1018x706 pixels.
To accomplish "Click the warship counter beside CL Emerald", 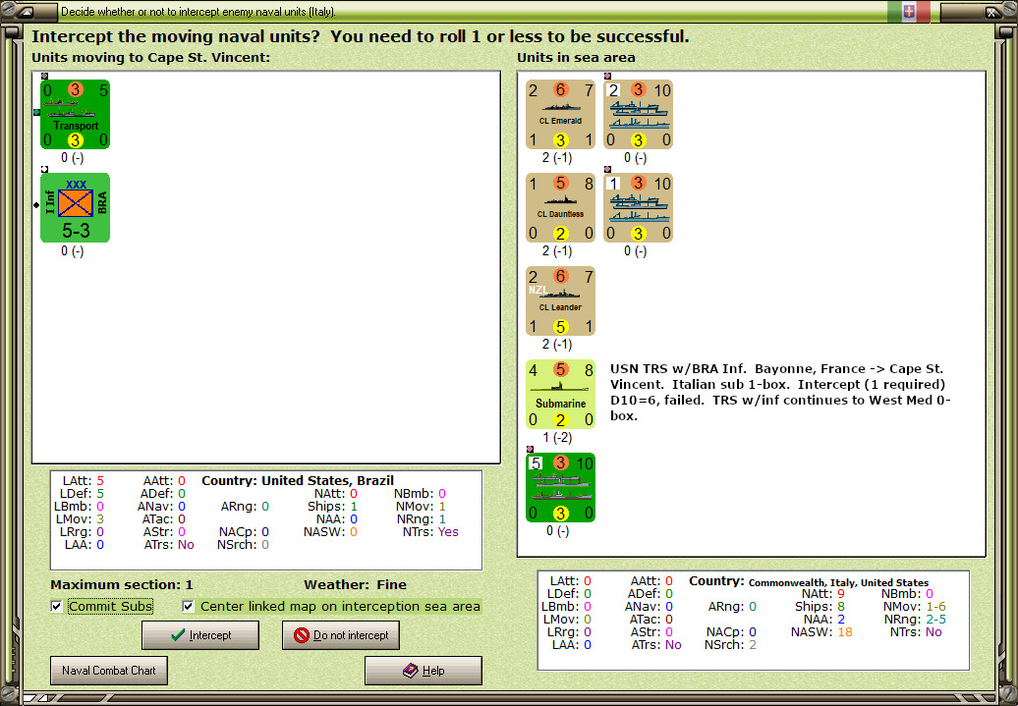I will coord(637,114).
